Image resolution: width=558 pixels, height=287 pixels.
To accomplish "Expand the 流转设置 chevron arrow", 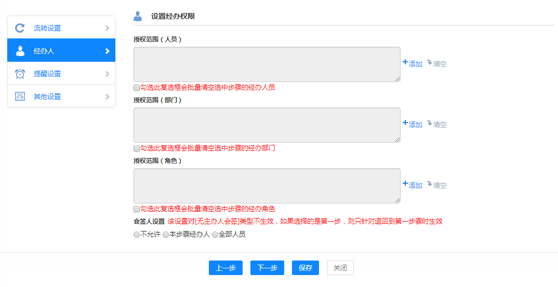I will point(107,28).
